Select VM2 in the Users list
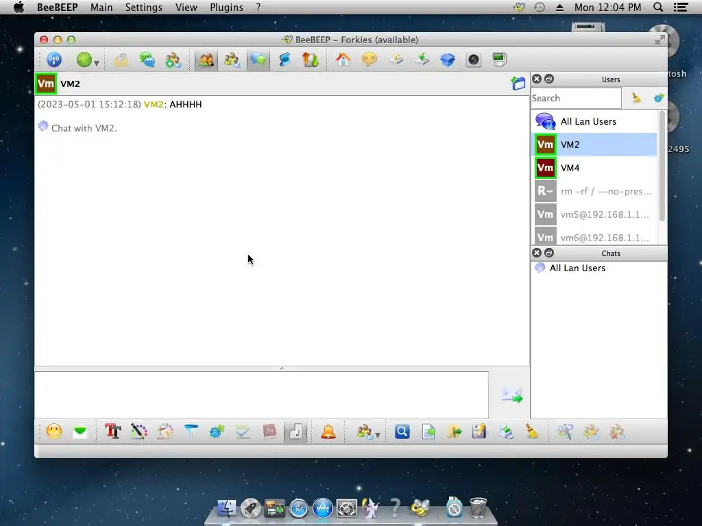702x526 pixels. point(594,145)
